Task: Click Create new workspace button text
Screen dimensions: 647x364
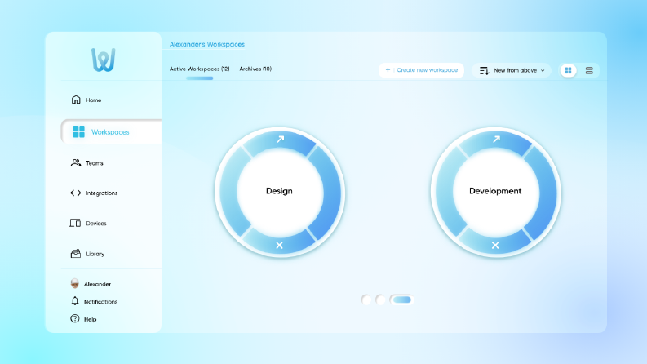Action: (427, 70)
